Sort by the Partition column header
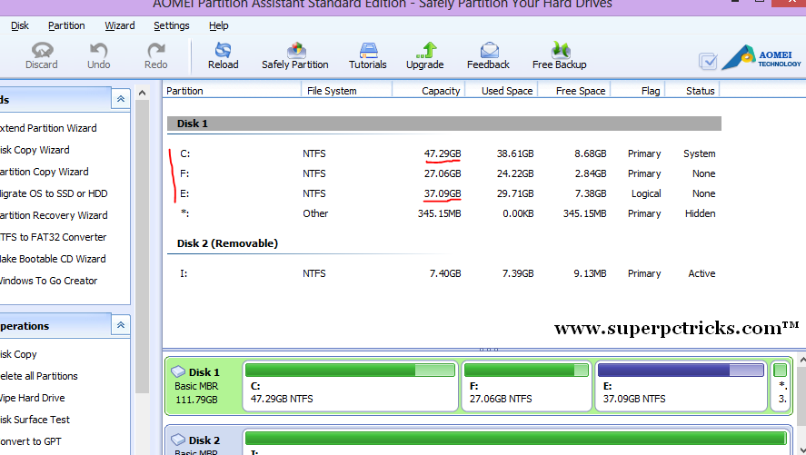Image resolution: width=806 pixels, height=455 pixels. [x=232, y=91]
